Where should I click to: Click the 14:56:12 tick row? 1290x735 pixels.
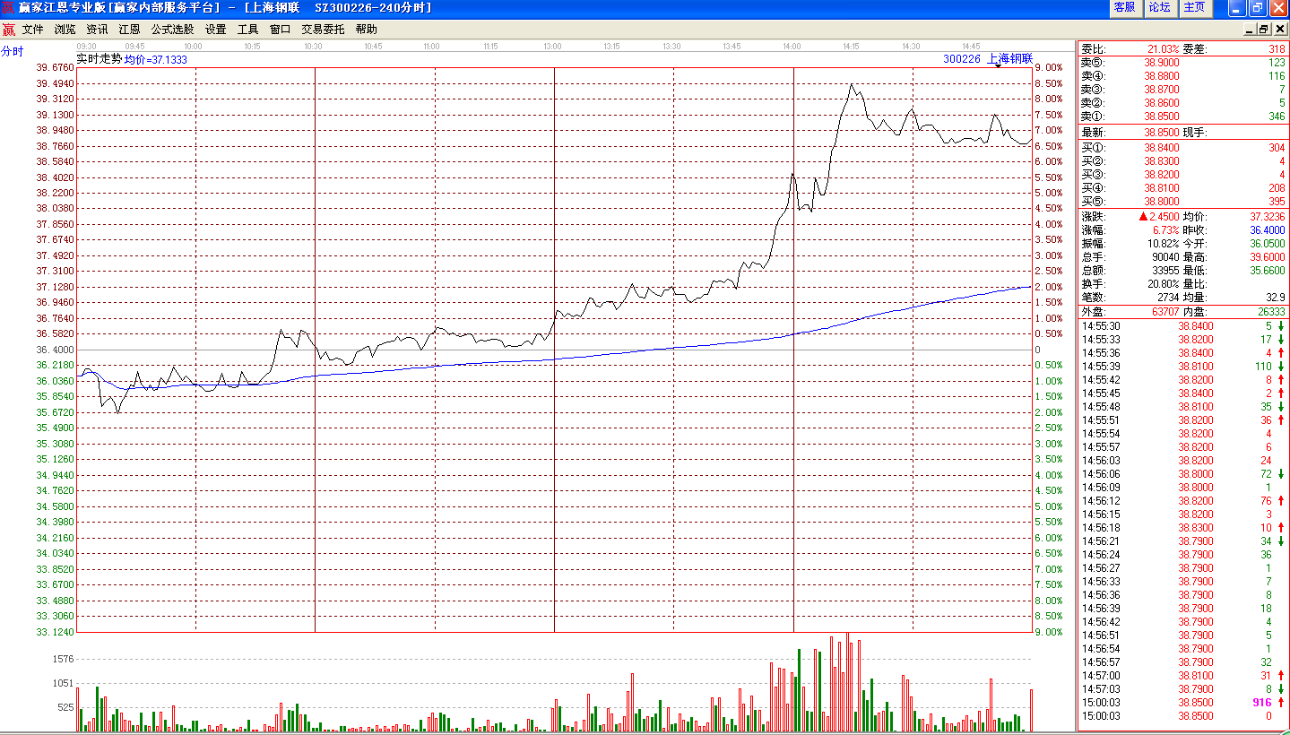coord(1182,501)
